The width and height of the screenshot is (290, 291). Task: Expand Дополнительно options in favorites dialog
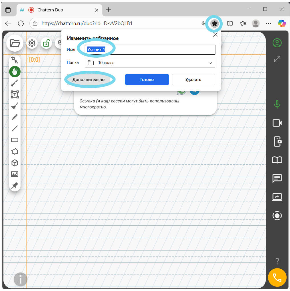point(88,80)
